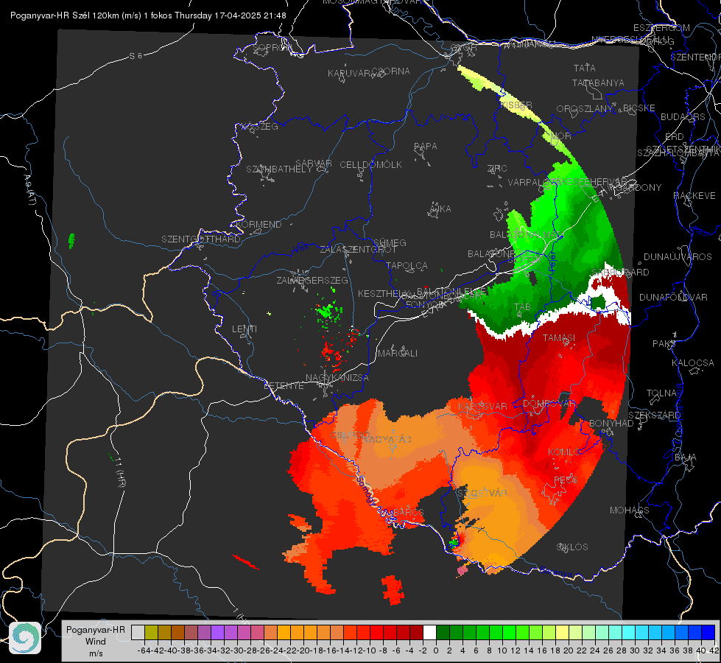Select the ZALAEGERSZEG city label
721x663 pixels.
coord(312,280)
